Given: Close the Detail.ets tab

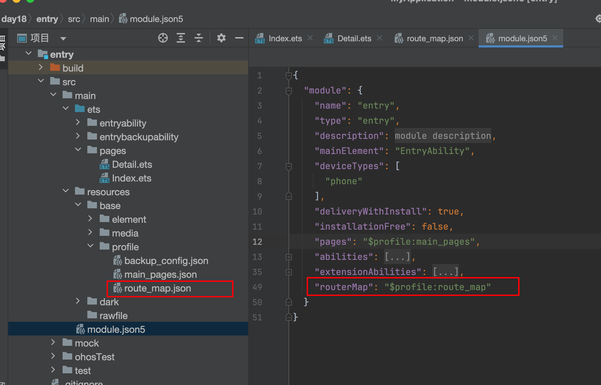Looking at the screenshot, I should click(x=380, y=38).
